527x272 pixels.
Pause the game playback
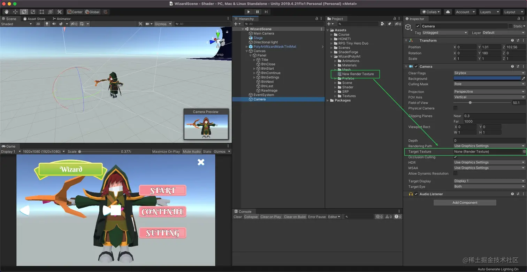point(258,12)
